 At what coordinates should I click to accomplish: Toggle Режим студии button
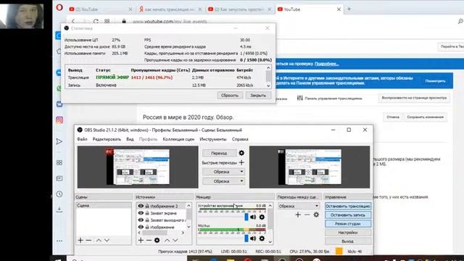point(348,224)
